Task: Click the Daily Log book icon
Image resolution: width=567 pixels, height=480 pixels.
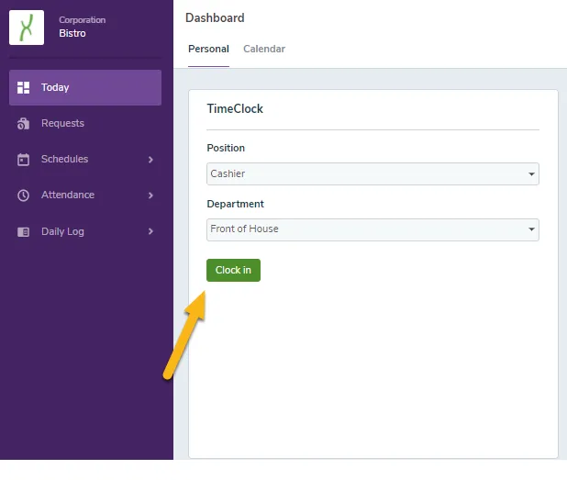Action: pyautogui.click(x=24, y=232)
